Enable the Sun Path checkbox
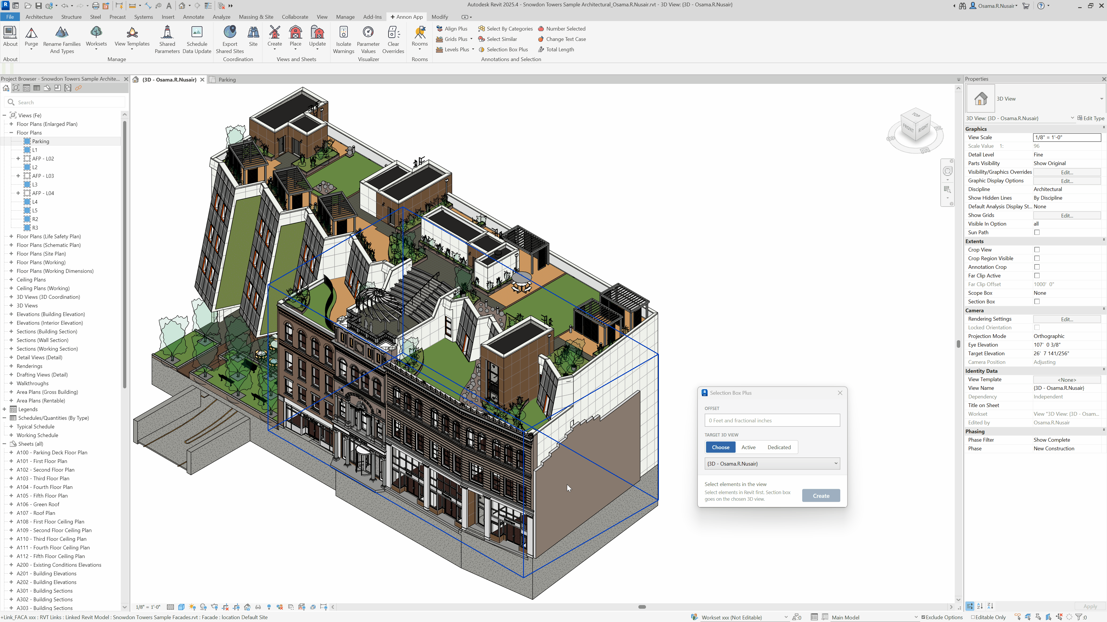 coord(1037,232)
